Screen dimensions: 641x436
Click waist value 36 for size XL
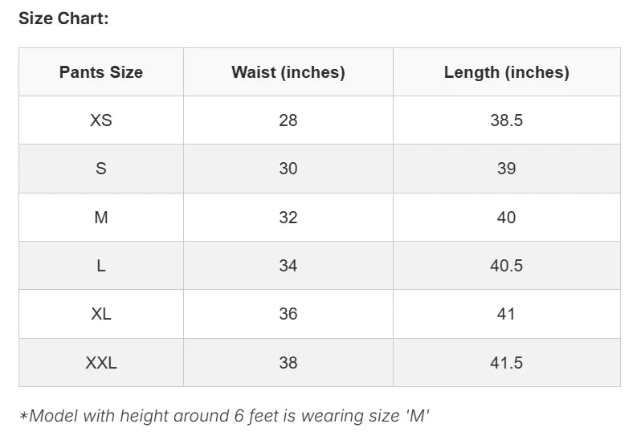pyautogui.click(x=288, y=314)
